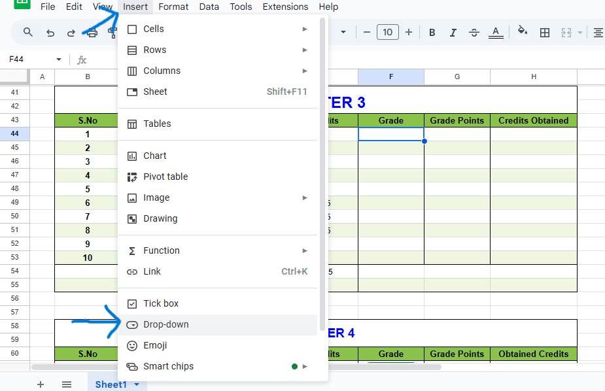This screenshot has height=391, width=605.
Task: Toggle bold formatting
Action: click(434, 31)
